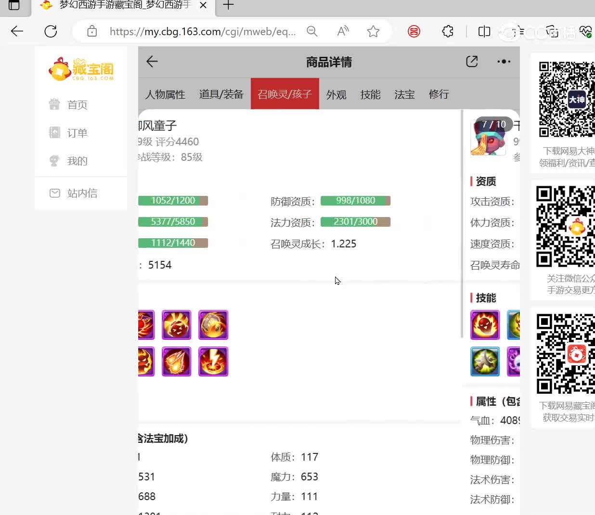This screenshot has width=595, height=515.
Task: Toggle split screen view in browser
Action: click(x=484, y=32)
